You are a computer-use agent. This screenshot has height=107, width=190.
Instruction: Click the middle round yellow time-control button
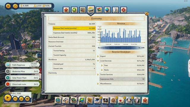pyautogui.click(x=21, y=99)
